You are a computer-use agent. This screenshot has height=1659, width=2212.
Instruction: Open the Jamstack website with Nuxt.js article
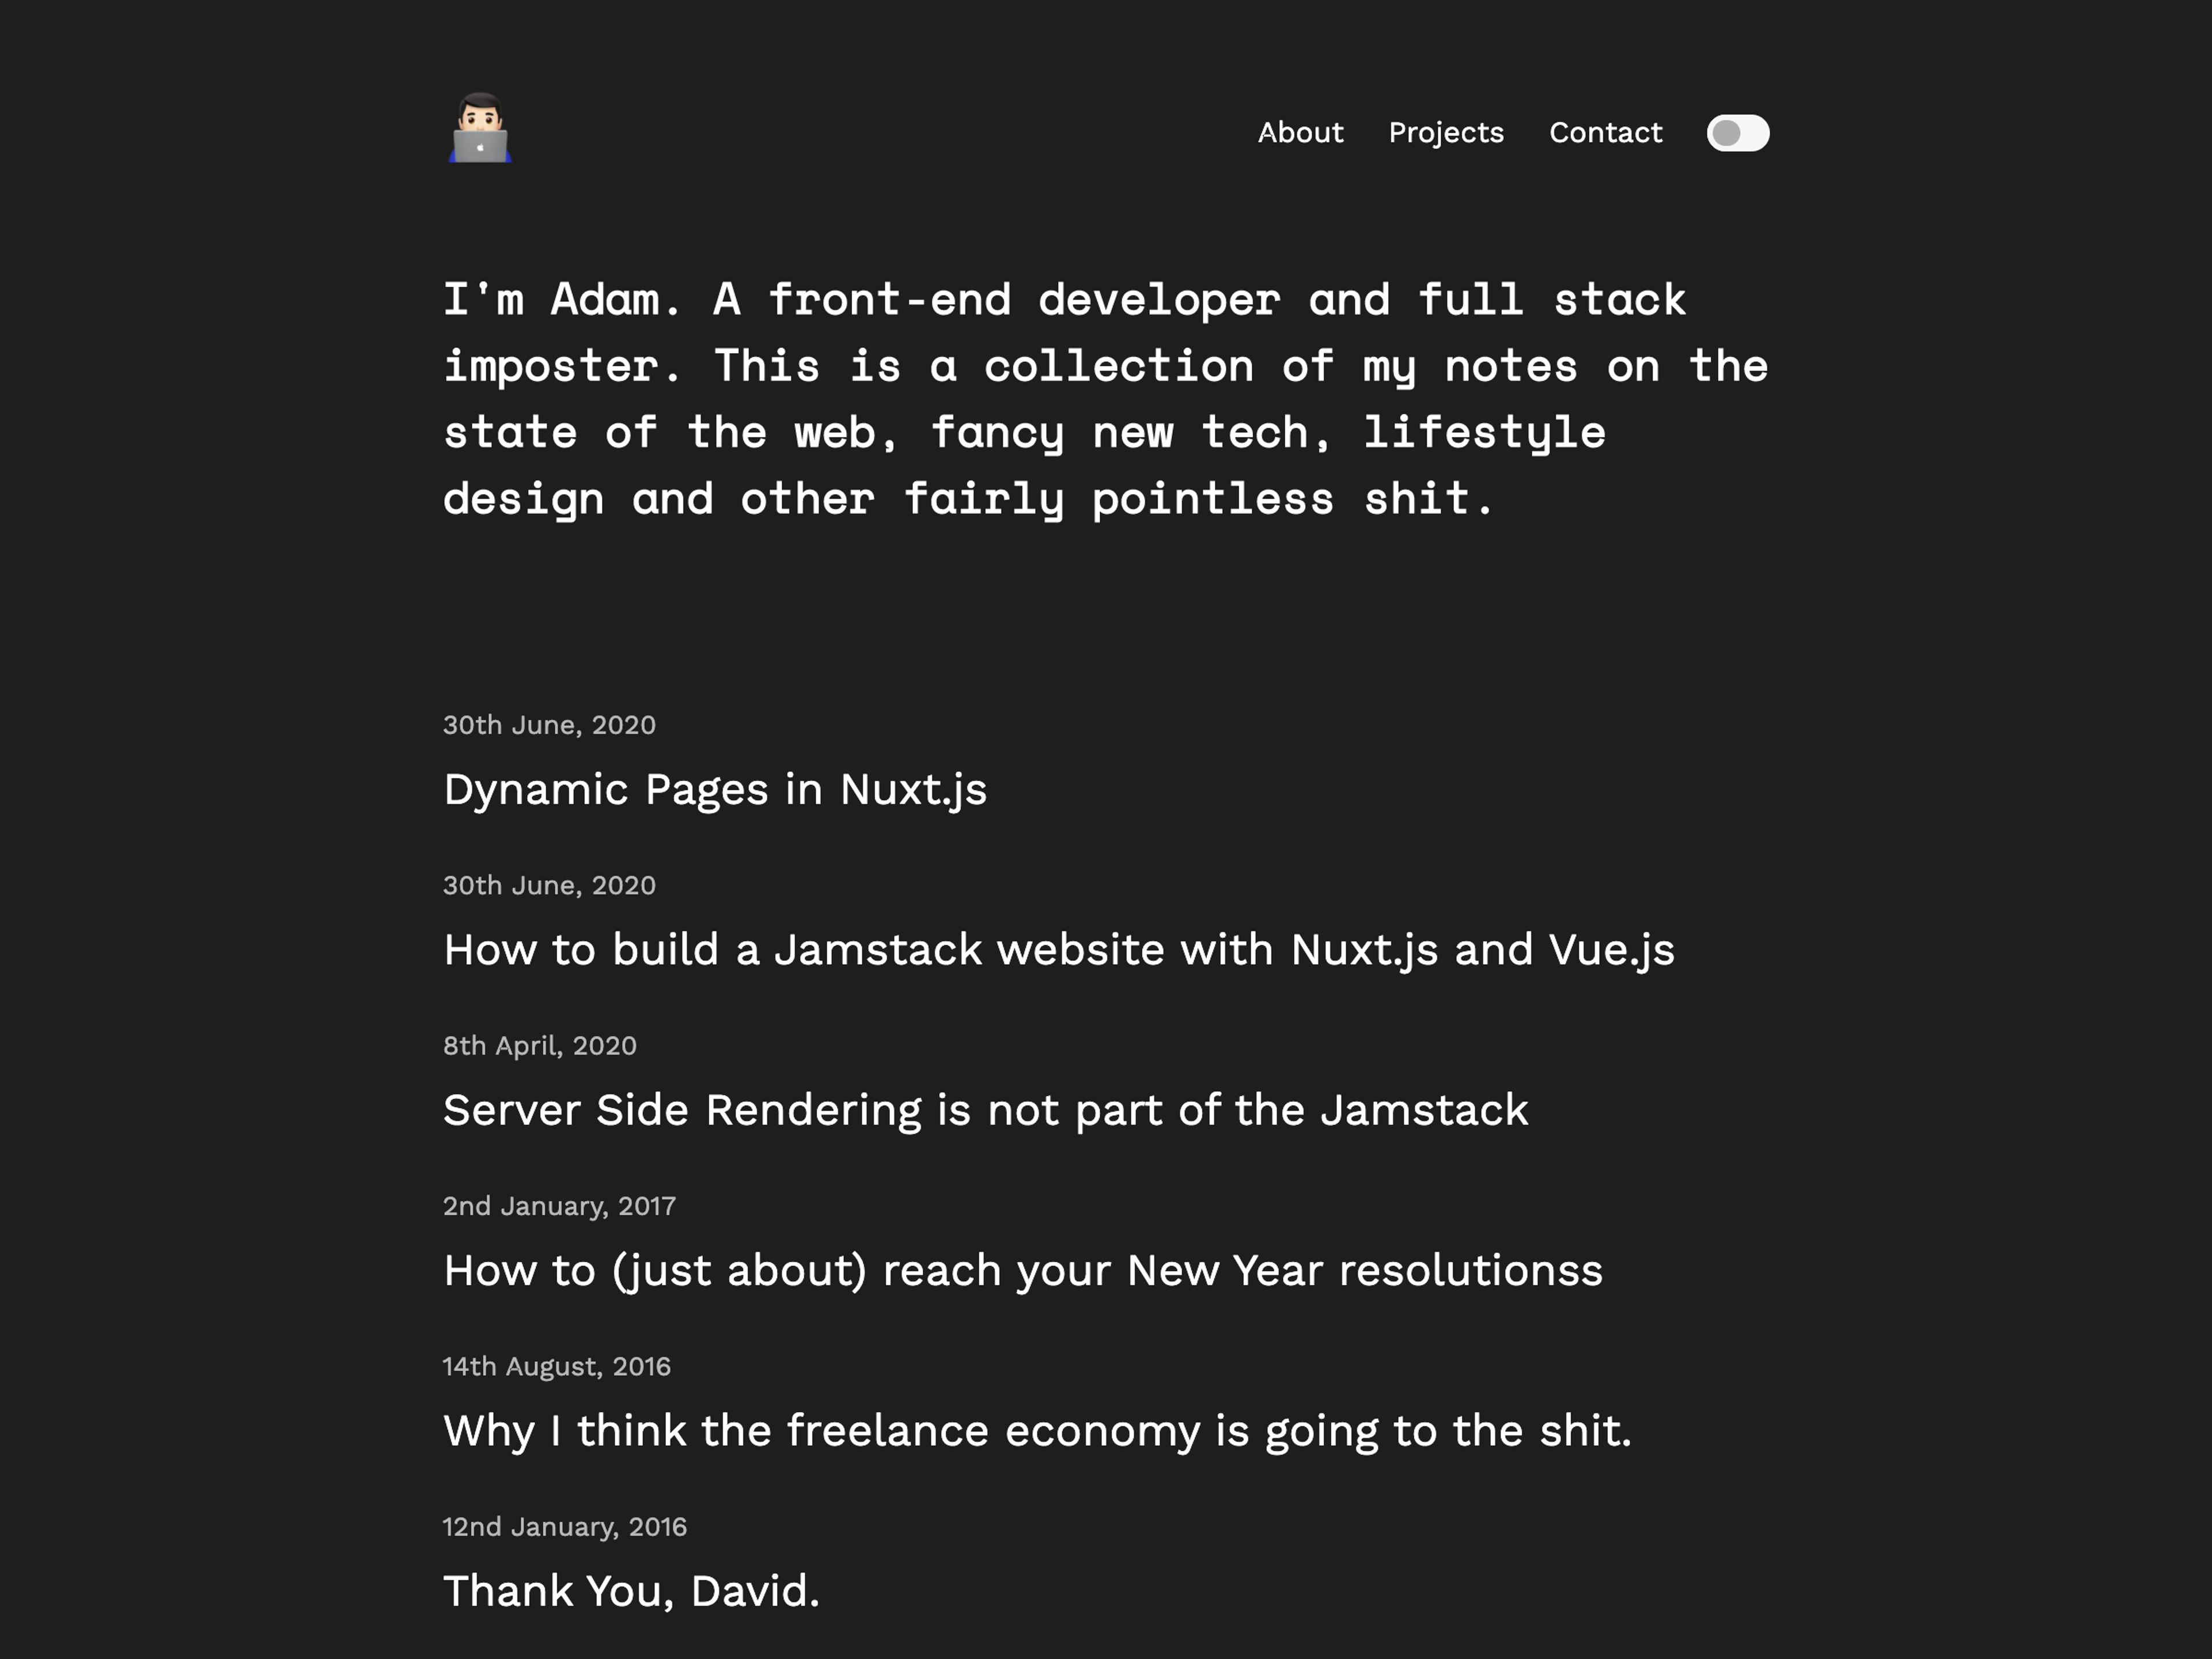point(1059,950)
